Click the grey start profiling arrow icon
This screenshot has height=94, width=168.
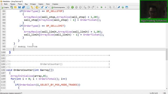pos(97,7)
